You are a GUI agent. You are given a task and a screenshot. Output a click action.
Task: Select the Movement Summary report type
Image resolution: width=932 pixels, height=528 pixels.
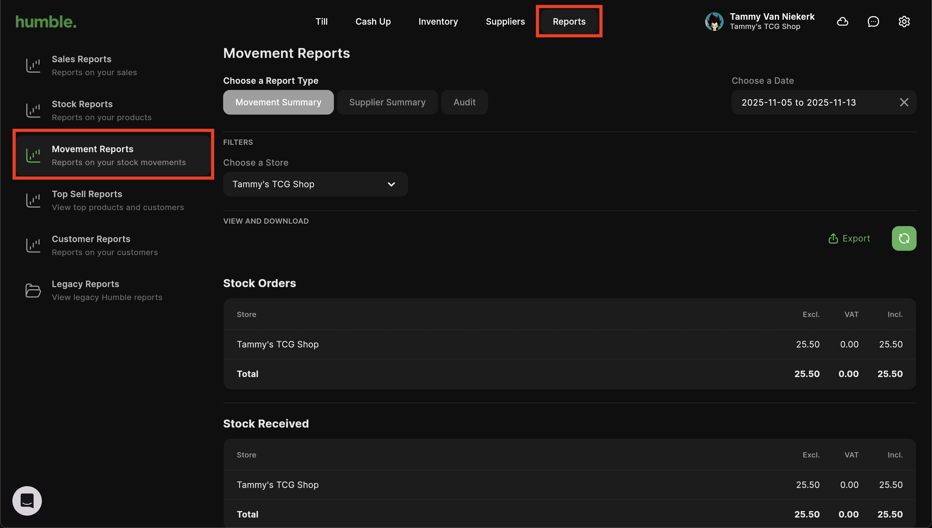[278, 102]
